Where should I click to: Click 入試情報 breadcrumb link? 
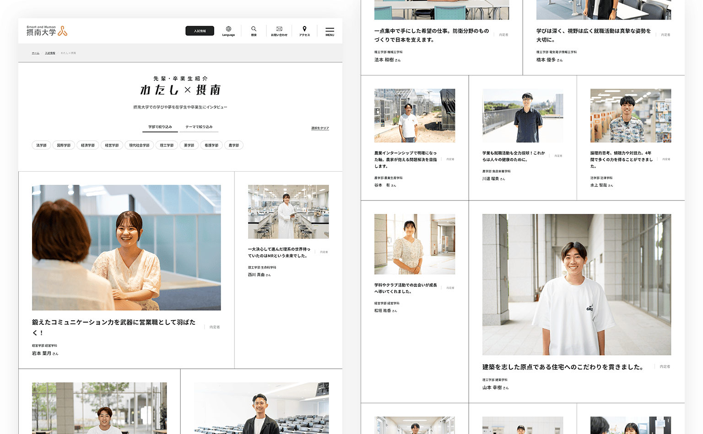point(50,53)
